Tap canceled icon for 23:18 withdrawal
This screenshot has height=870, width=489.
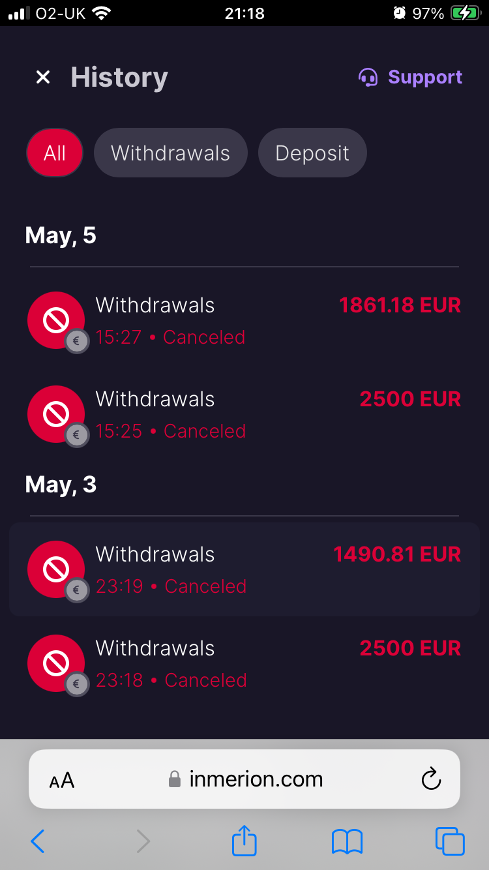tap(56, 663)
